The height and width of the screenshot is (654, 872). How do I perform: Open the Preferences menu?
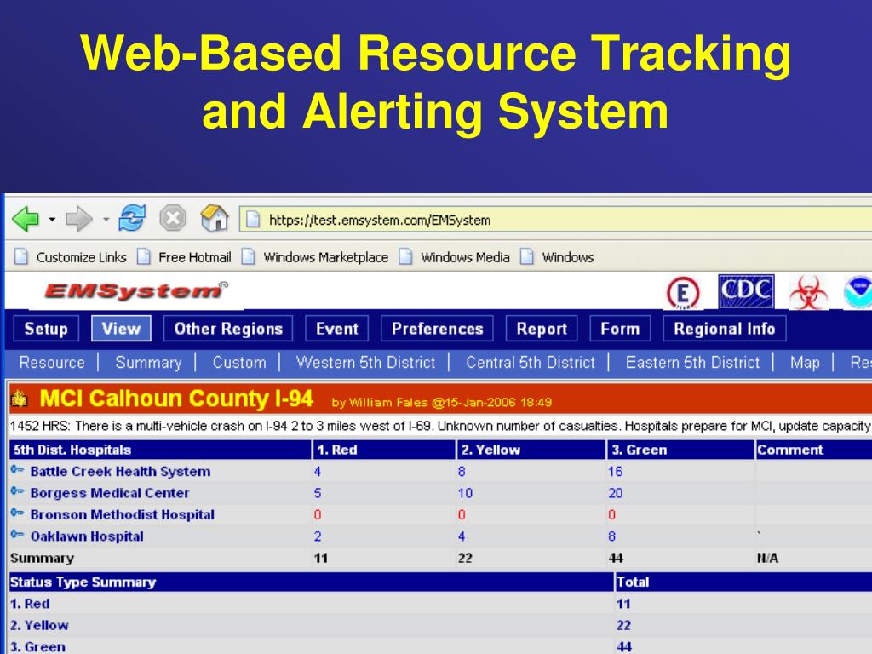point(436,329)
